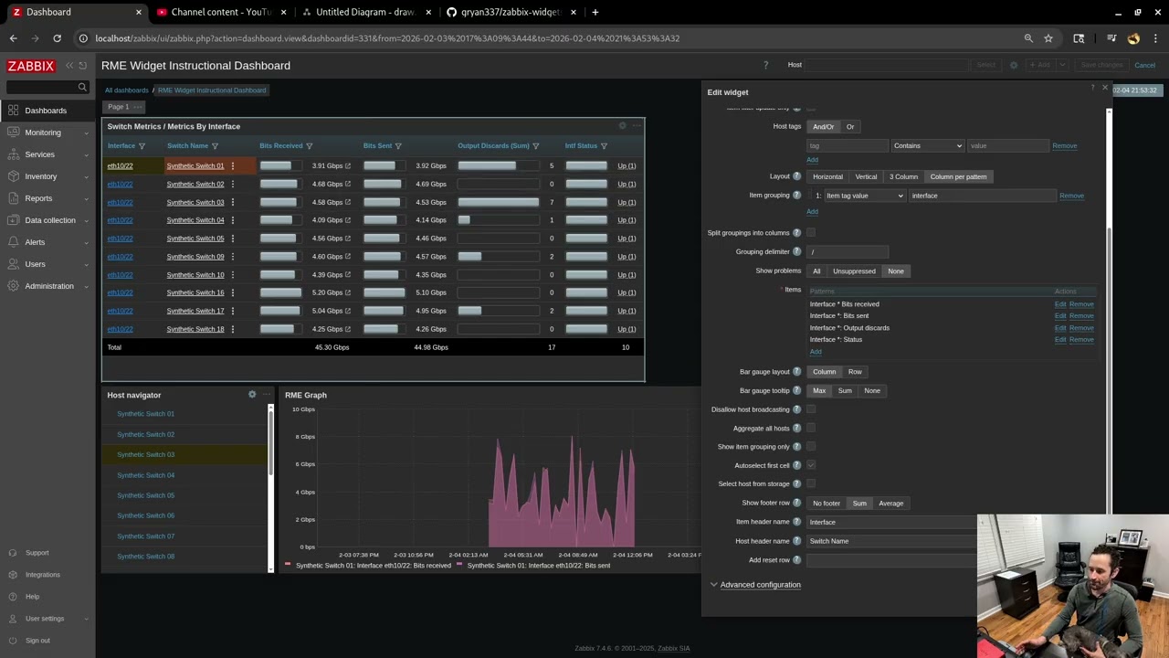Screen dimensions: 1169x658
Task: Remove the Interface *: Status pattern
Action: 1081,340
